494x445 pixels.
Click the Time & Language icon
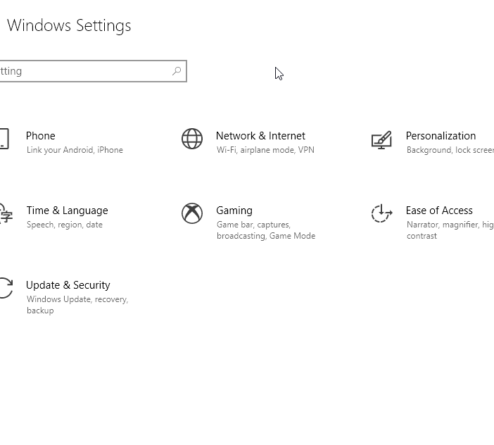5,213
